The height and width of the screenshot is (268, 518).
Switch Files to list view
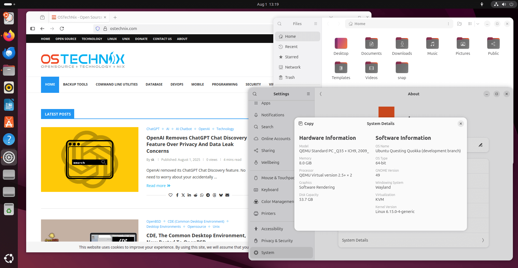(x=470, y=24)
